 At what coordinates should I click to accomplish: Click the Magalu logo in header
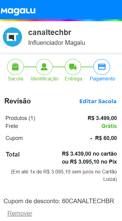18,11
